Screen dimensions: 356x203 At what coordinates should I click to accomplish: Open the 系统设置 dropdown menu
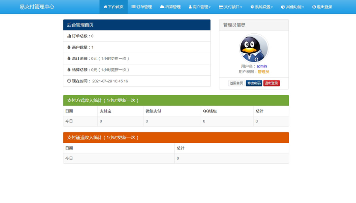pyautogui.click(x=264, y=7)
